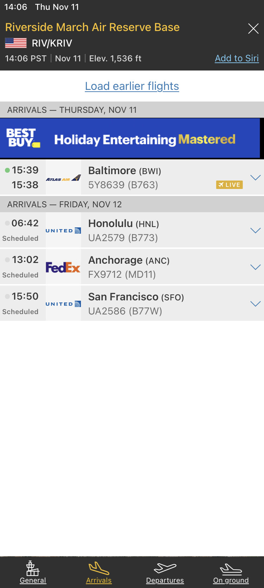The image size is (264, 588).
Task: Expand the Baltimore flight details
Action: coord(255,177)
